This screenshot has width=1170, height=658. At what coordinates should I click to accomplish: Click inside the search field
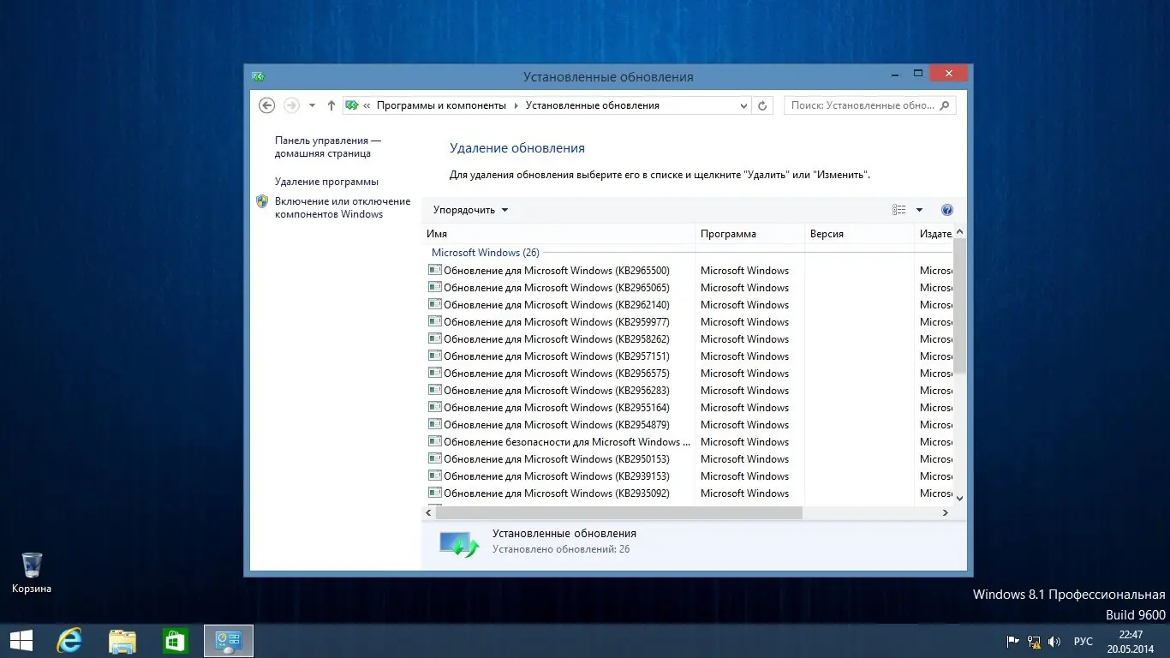point(865,105)
